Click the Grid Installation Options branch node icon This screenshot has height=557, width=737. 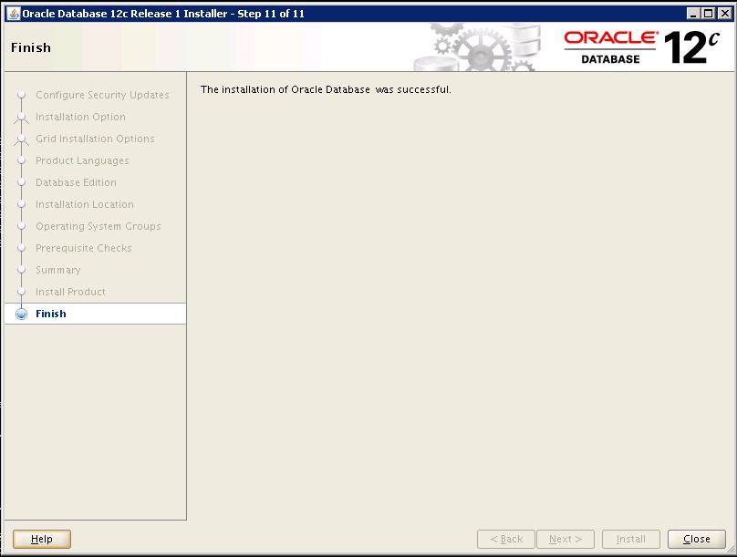point(21,139)
